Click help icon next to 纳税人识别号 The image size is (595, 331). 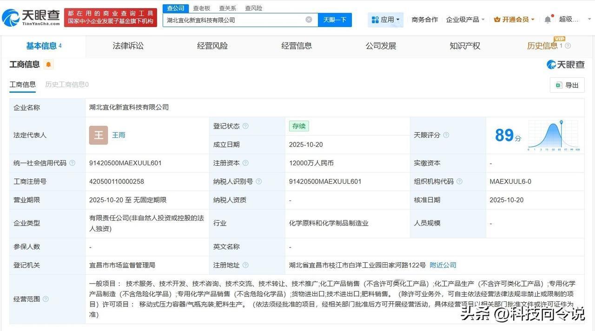coord(258,182)
